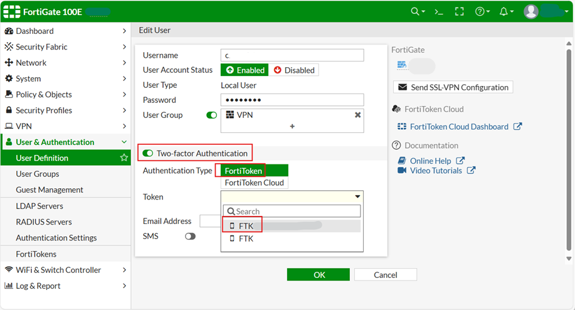Expand the Network menu chevron
The width and height of the screenshot is (575, 310).
[x=124, y=63]
